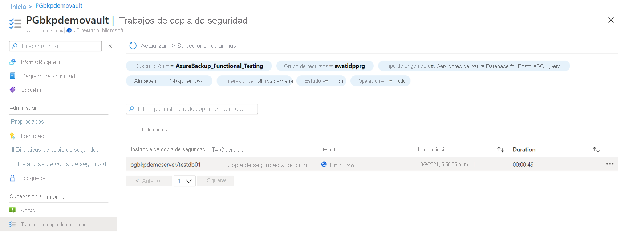Open the page number dropdown
Screen dimensions: 625x233
184,181
